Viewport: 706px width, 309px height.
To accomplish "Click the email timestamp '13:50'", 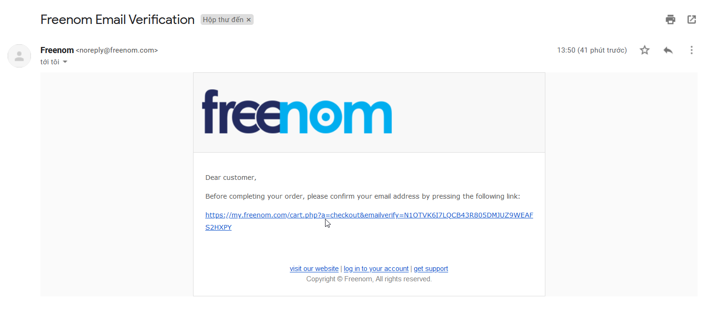I will pyautogui.click(x=566, y=50).
